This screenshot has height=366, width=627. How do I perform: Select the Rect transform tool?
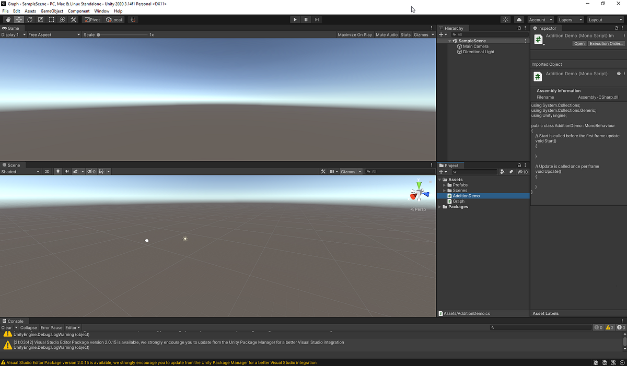tap(52, 19)
